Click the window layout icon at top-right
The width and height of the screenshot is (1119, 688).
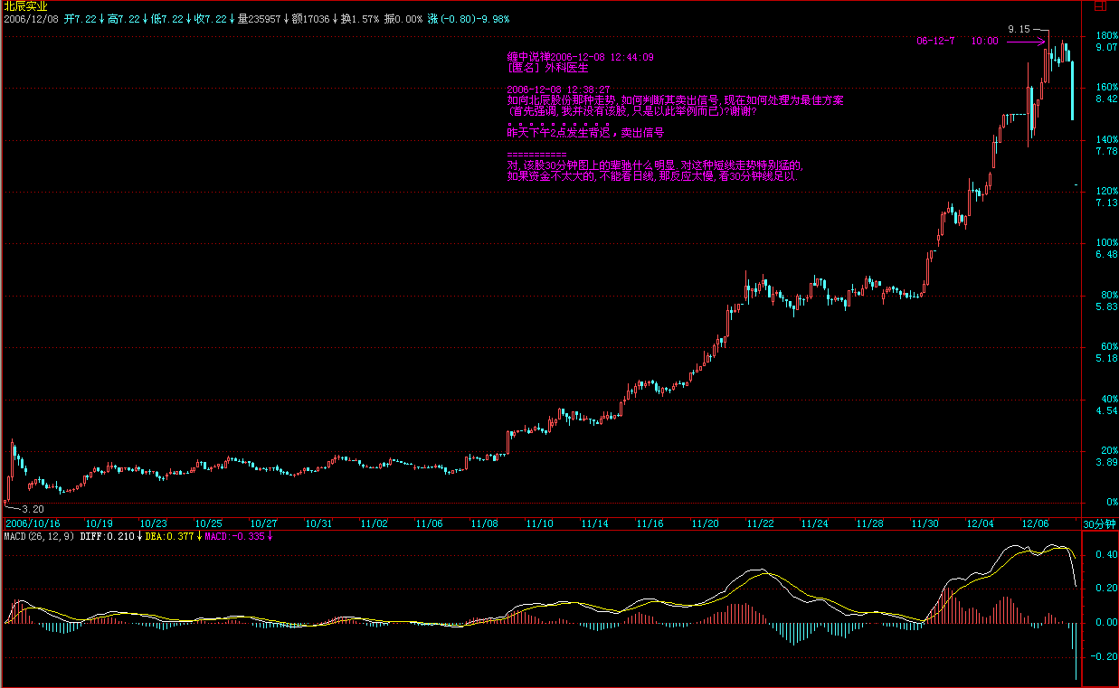[x=1099, y=5]
